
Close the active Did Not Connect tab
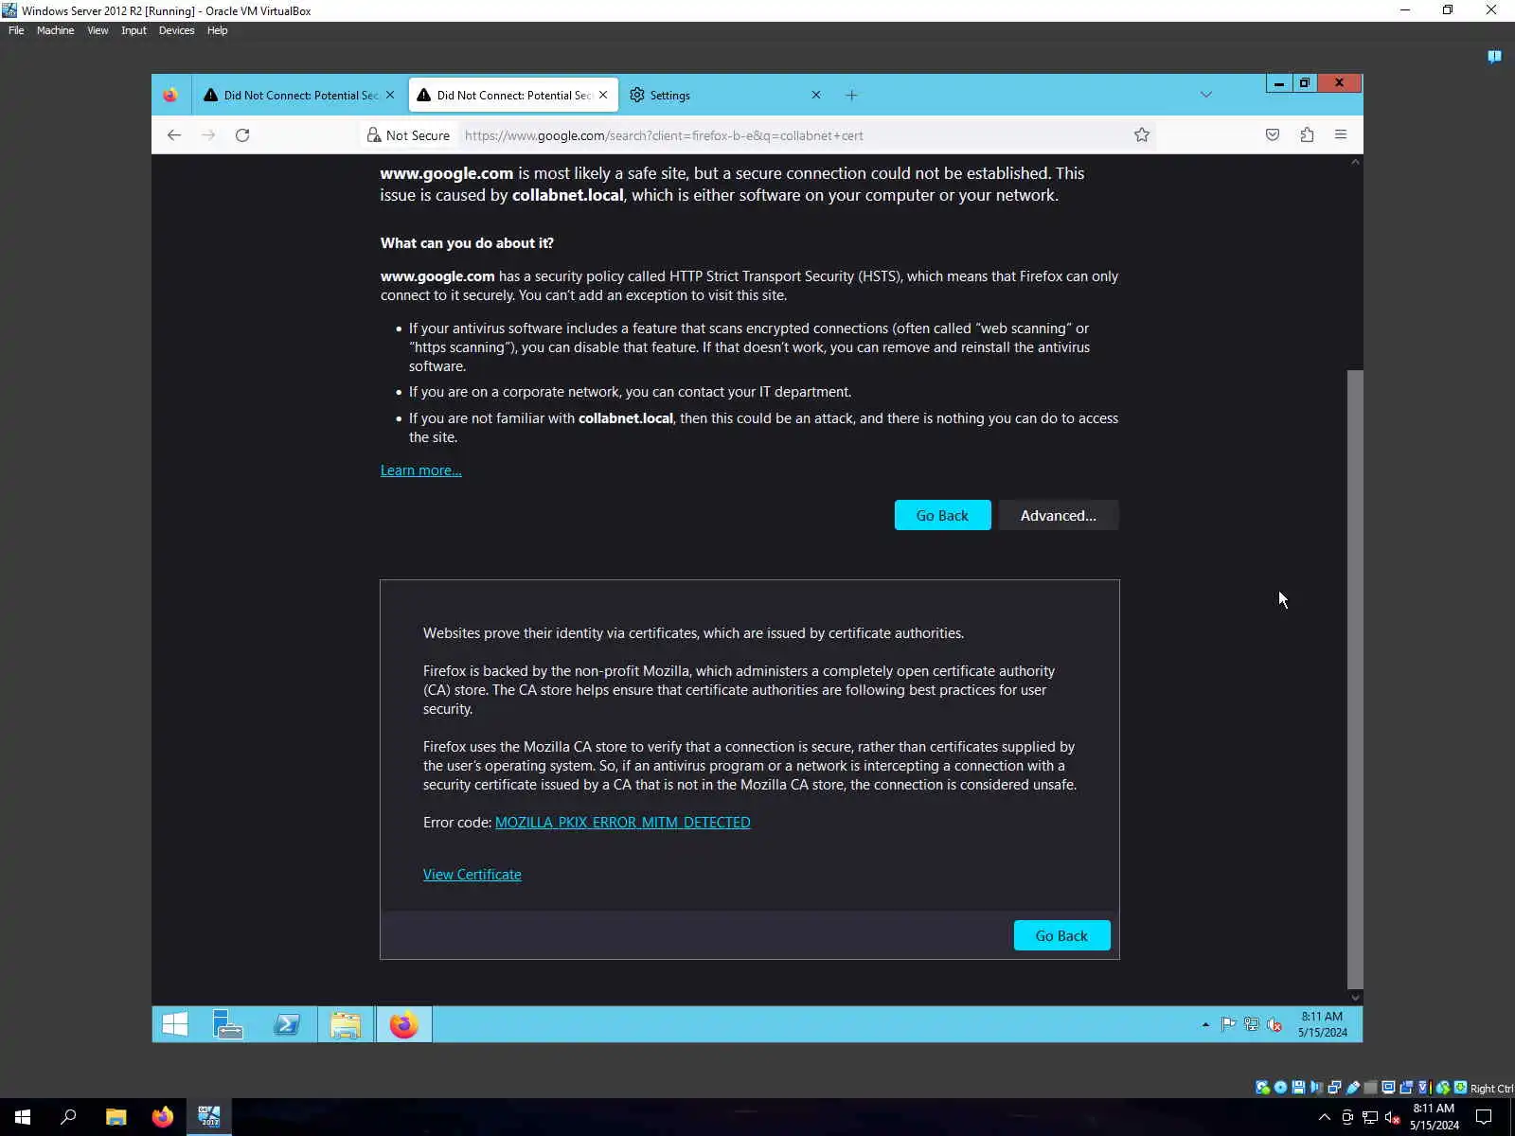603,95
